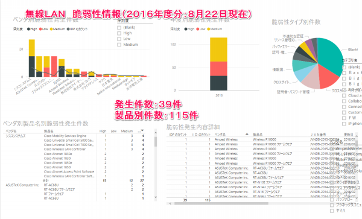Click Low legend dot in vendor chart
The height and width of the screenshot is (219, 362).
[40, 29]
